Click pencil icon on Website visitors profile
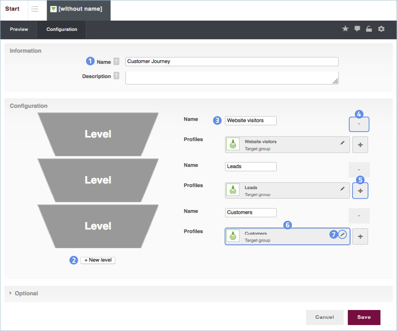Image resolution: width=397 pixels, height=331 pixels. click(342, 143)
